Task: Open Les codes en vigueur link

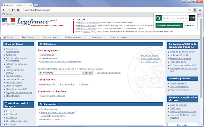Action: click(x=50, y=58)
